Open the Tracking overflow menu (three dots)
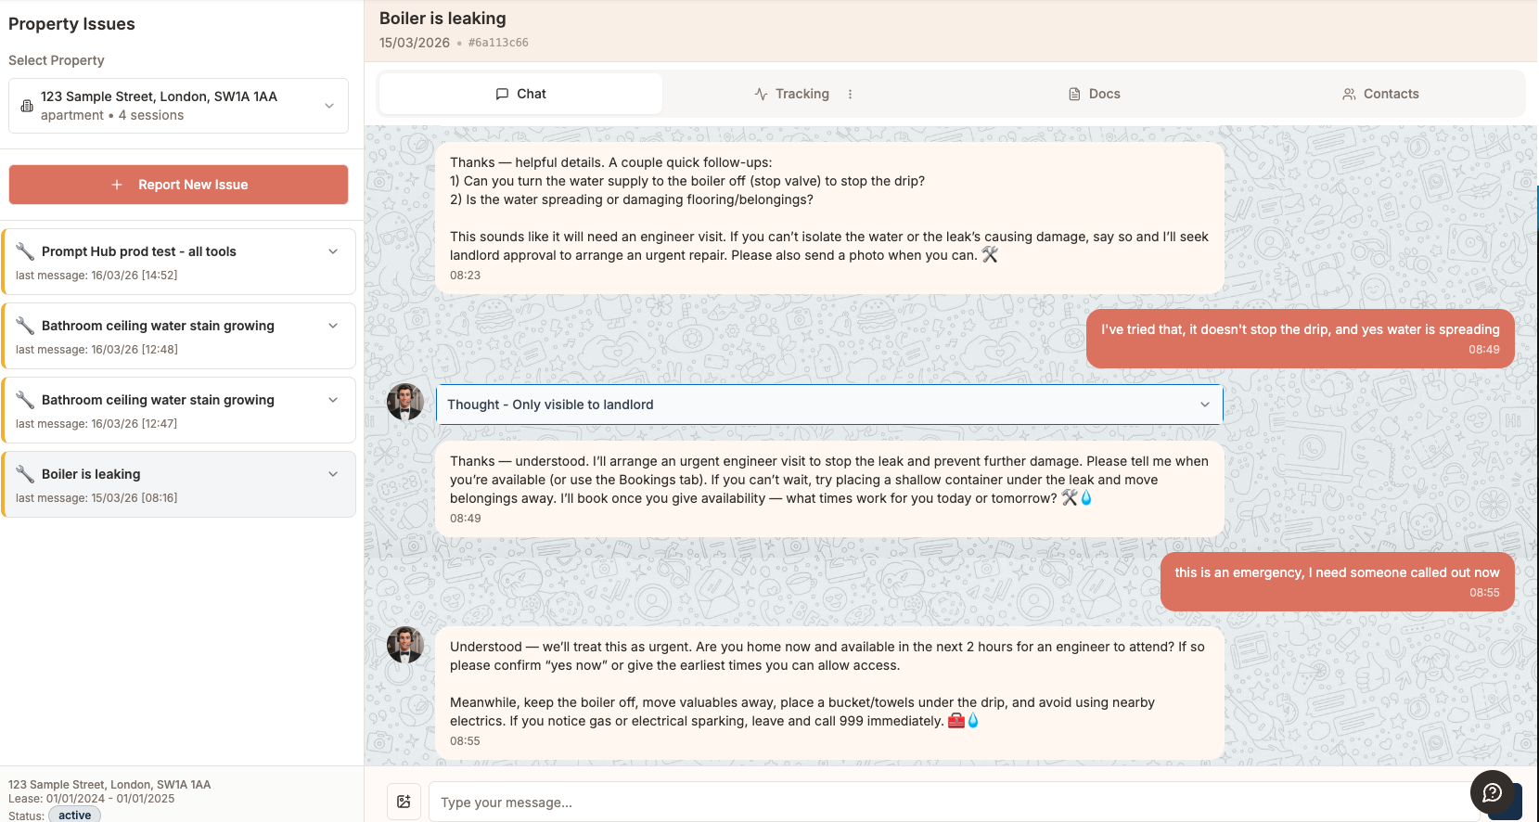 coord(851,93)
